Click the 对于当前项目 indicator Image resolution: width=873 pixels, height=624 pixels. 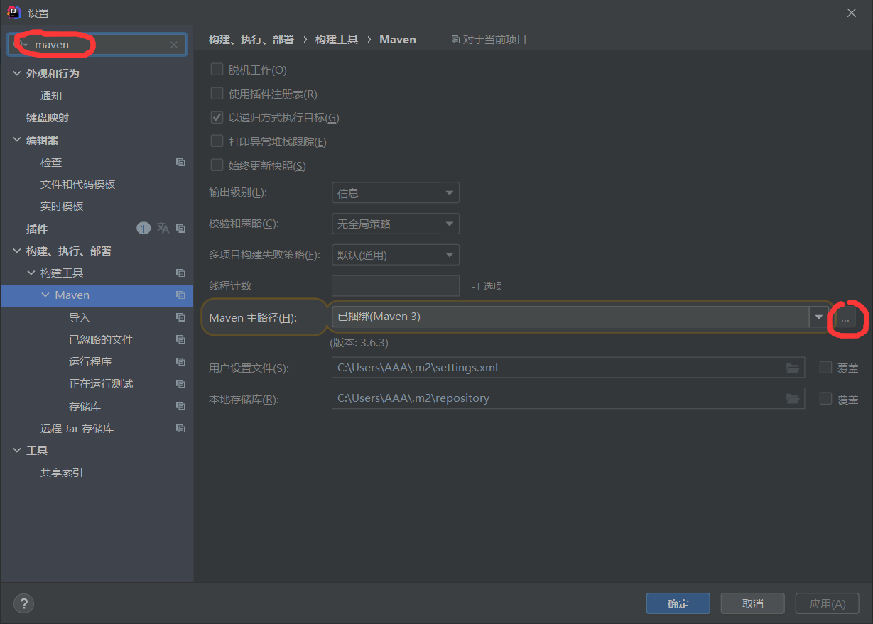coord(489,39)
